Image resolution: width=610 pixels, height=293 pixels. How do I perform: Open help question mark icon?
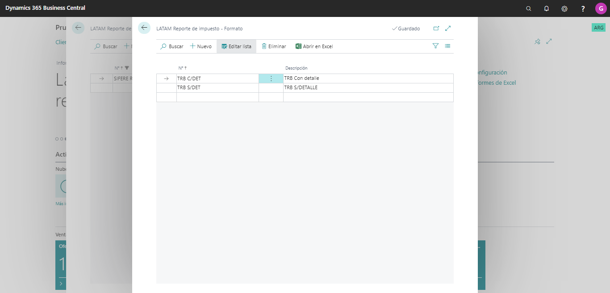coord(583,8)
